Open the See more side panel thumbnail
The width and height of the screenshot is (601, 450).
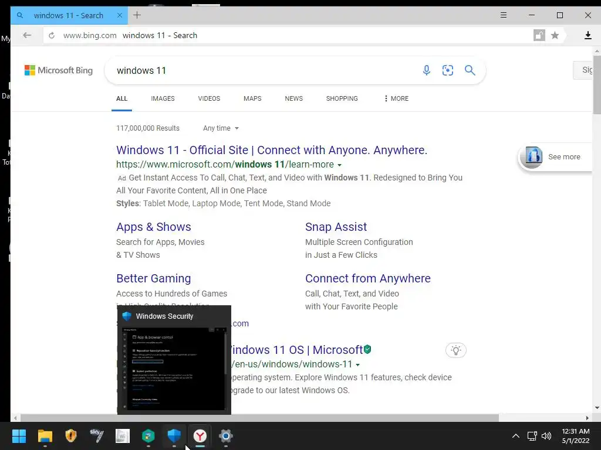(x=534, y=157)
